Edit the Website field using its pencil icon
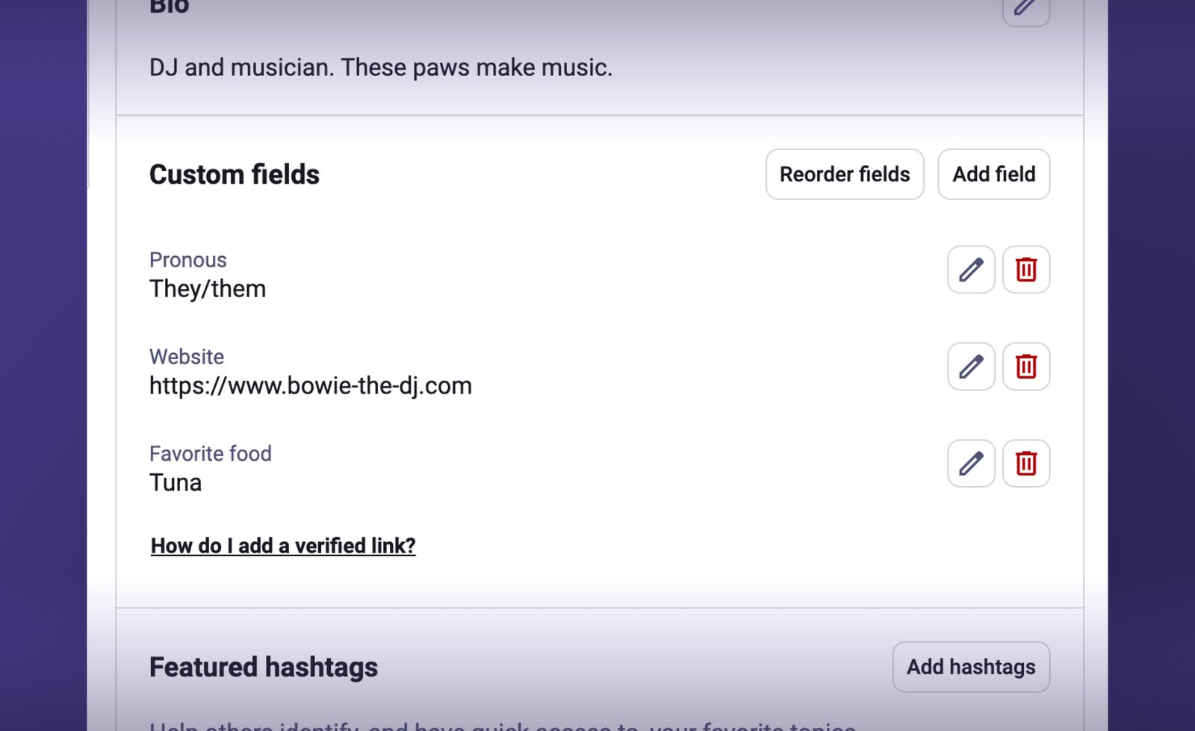This screenshot has width=1195, height=731. (969, 367)
